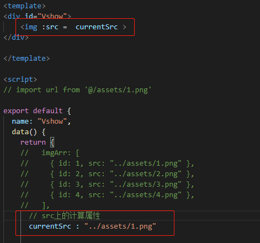Click the opening <template> tag
Viewport: 260px width, 243px height.
(24, 6)
